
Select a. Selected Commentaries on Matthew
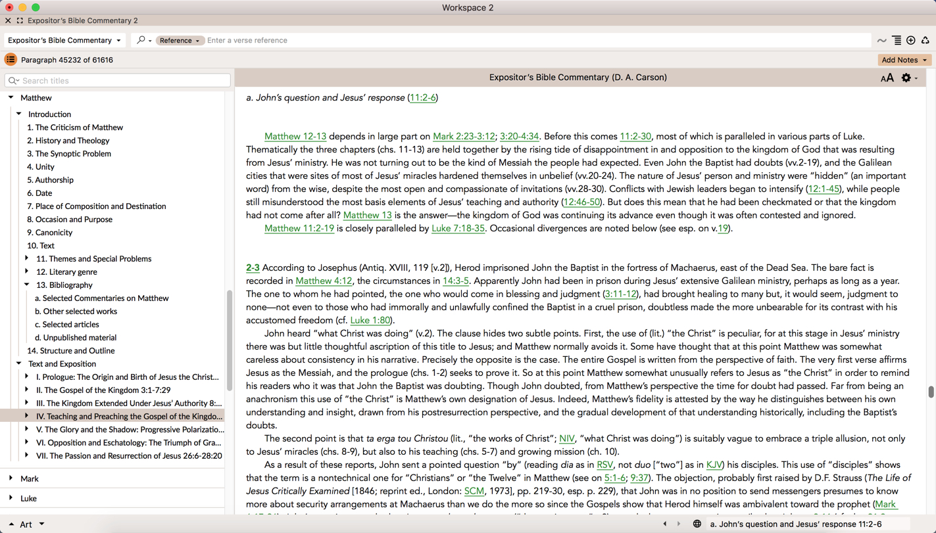coord(102,298)
